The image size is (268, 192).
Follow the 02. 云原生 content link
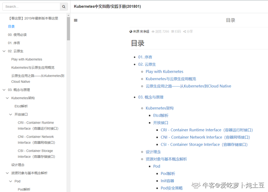click(147, 65)
